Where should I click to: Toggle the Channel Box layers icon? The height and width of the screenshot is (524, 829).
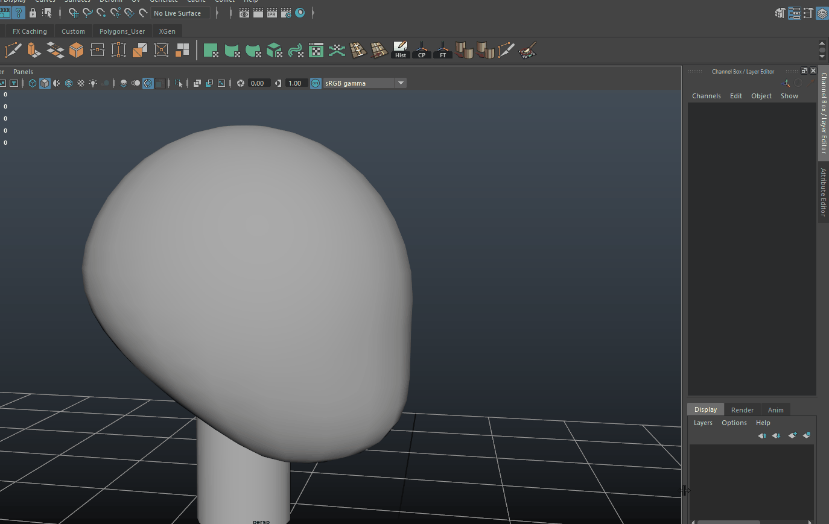point(822,13)
